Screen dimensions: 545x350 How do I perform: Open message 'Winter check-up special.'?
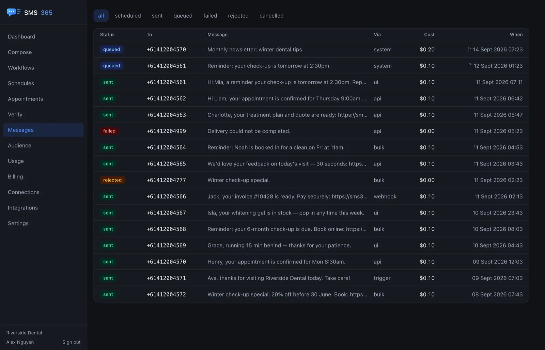pos(238,180)
